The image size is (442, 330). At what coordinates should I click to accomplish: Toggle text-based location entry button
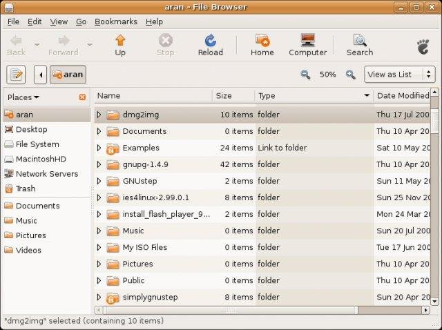coord(16,75)
